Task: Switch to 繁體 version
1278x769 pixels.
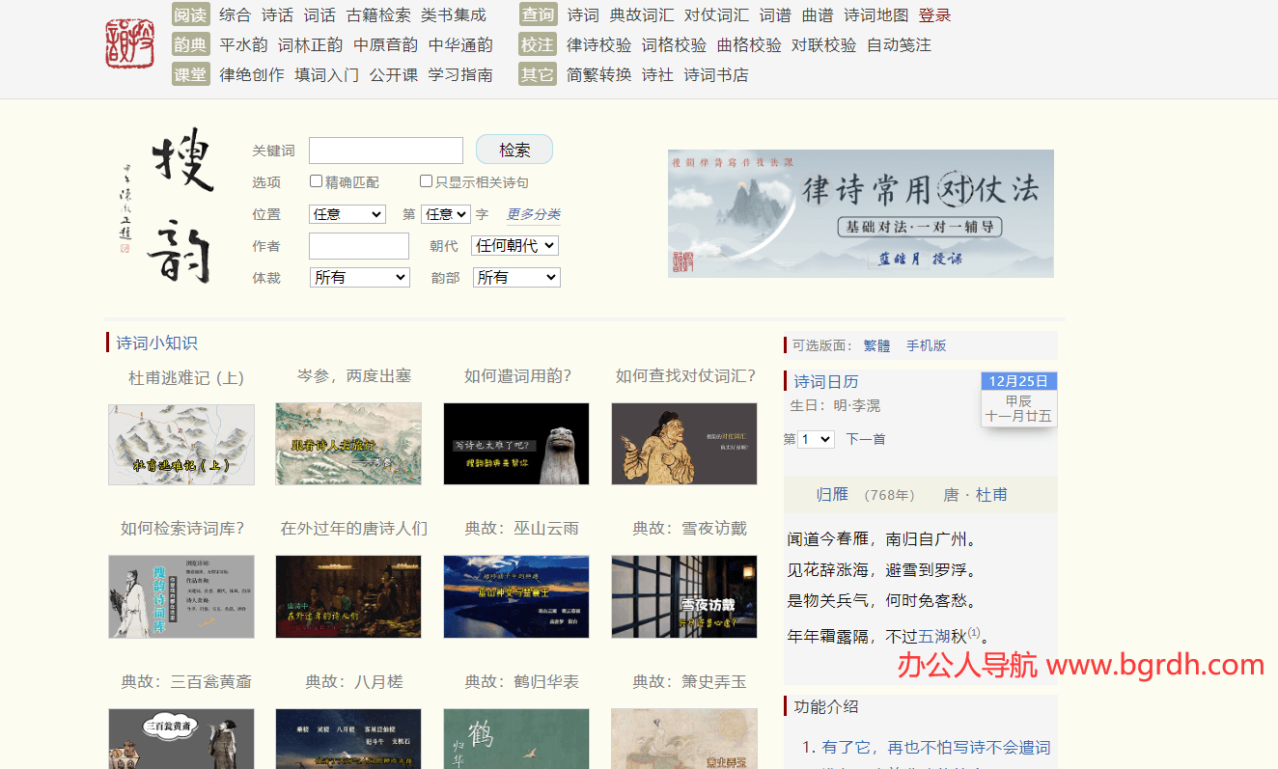Action: 876,345
